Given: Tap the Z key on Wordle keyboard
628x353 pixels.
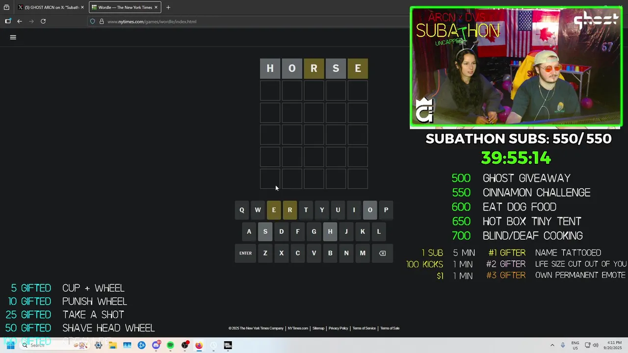Looking at the screenshot, I should (x=265, y=253).
